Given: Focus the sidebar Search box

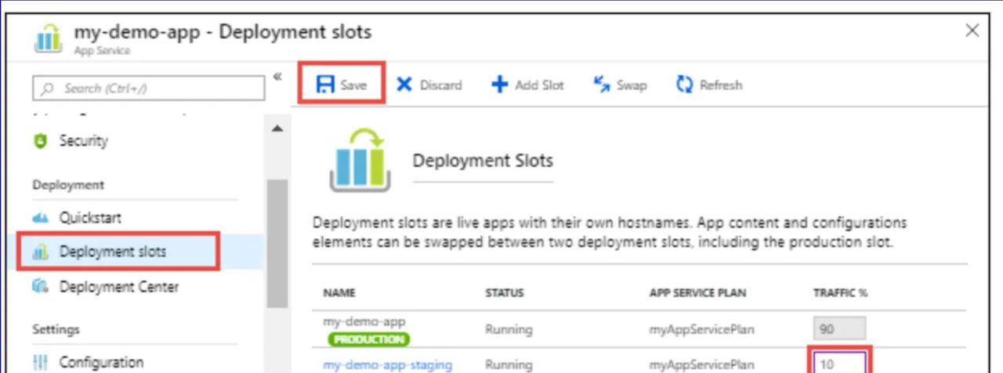Looking at the screenshot, I should (149, 89).
